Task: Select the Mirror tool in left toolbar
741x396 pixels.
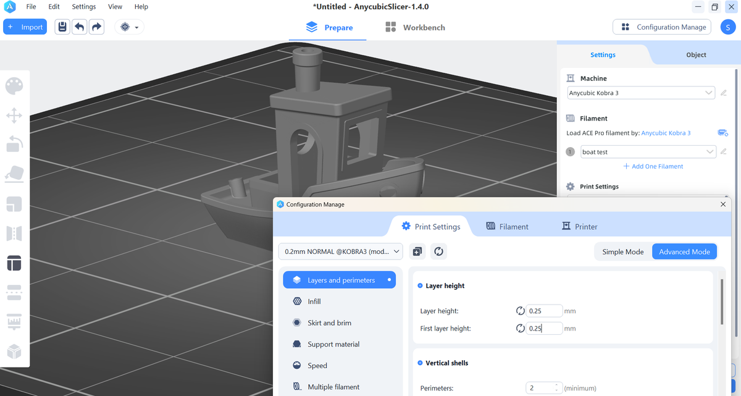Action: point(14,234)
